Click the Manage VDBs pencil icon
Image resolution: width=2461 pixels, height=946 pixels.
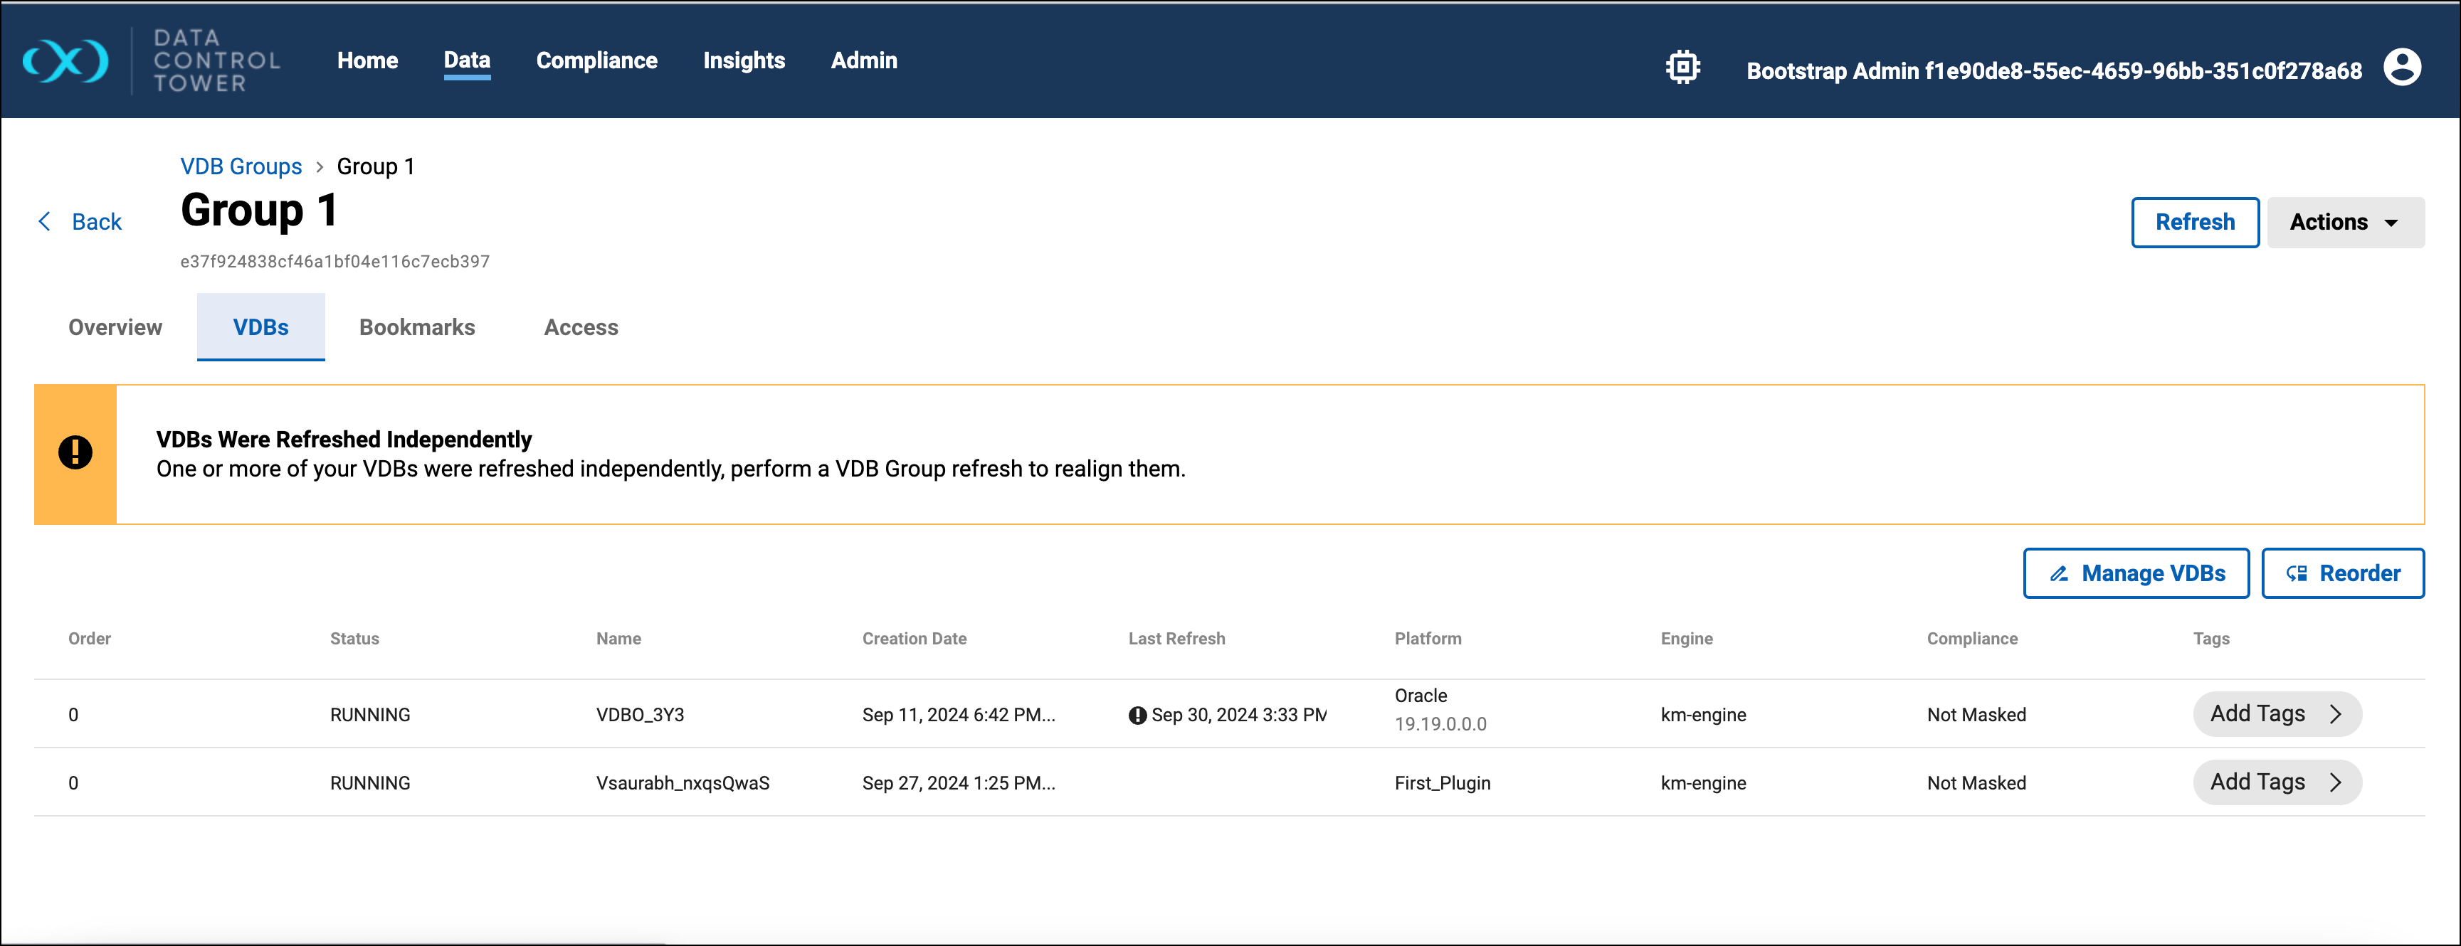coord(2059,574)
